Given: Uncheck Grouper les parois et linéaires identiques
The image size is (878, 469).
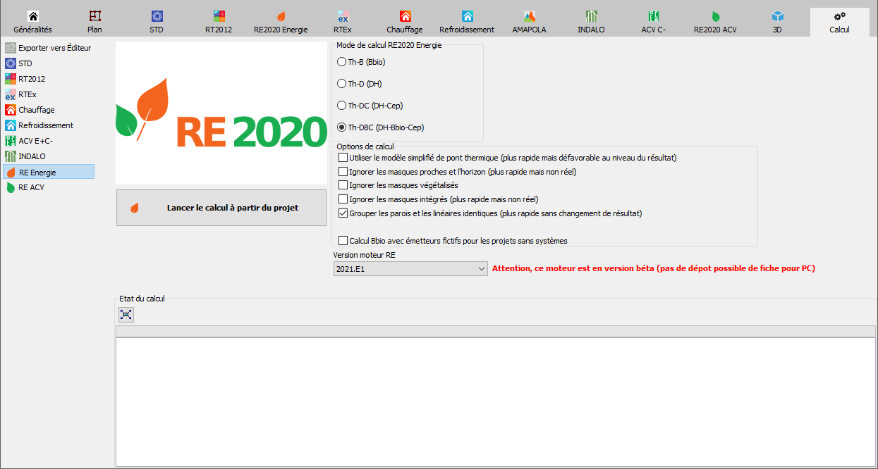Looking at the screenshot, I should [x=343, y=213].
